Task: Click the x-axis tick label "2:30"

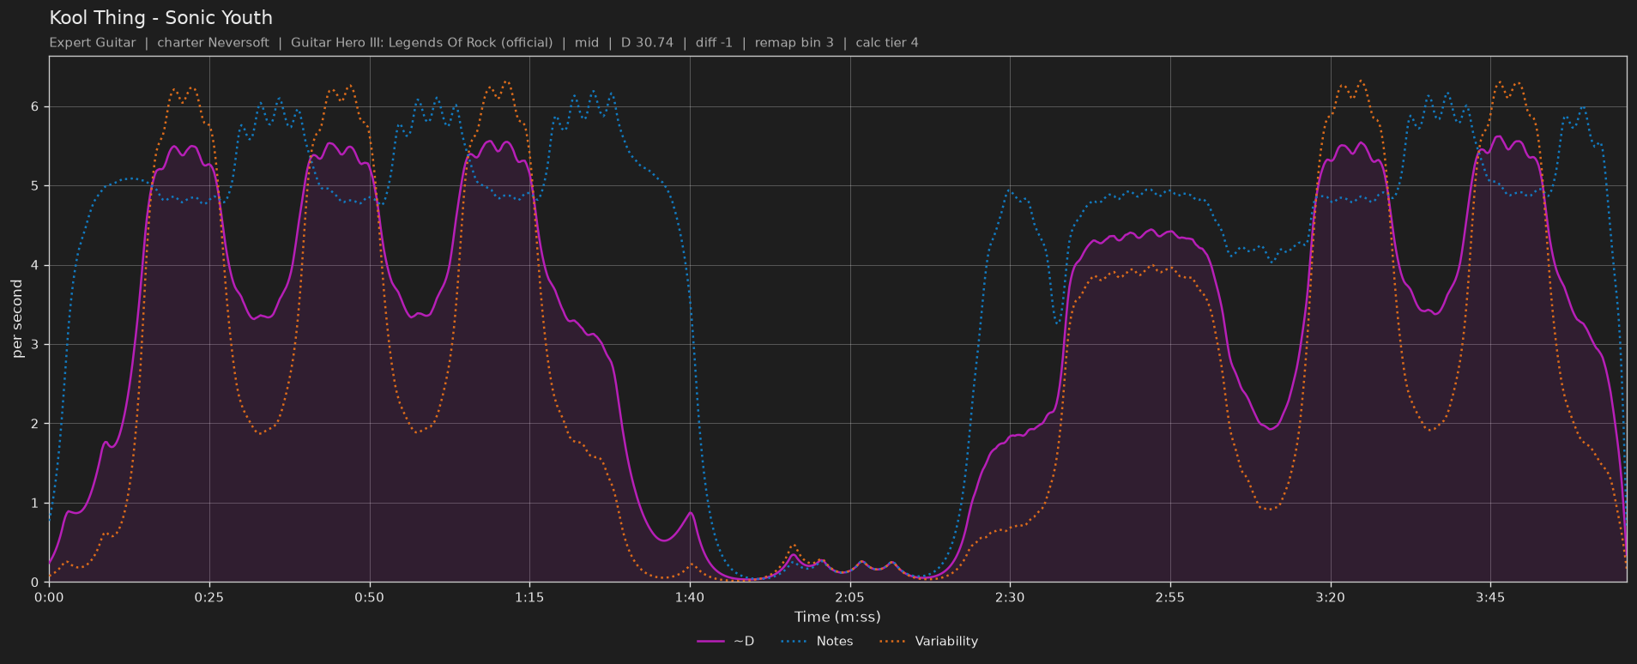Action: tap(1010, 597)
